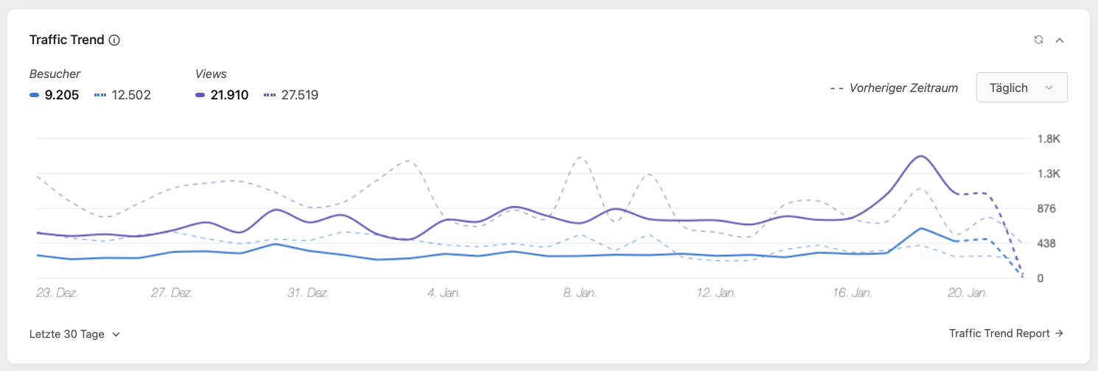
Task: Click the solid blue Besucher legend marker
Action: 34,95
